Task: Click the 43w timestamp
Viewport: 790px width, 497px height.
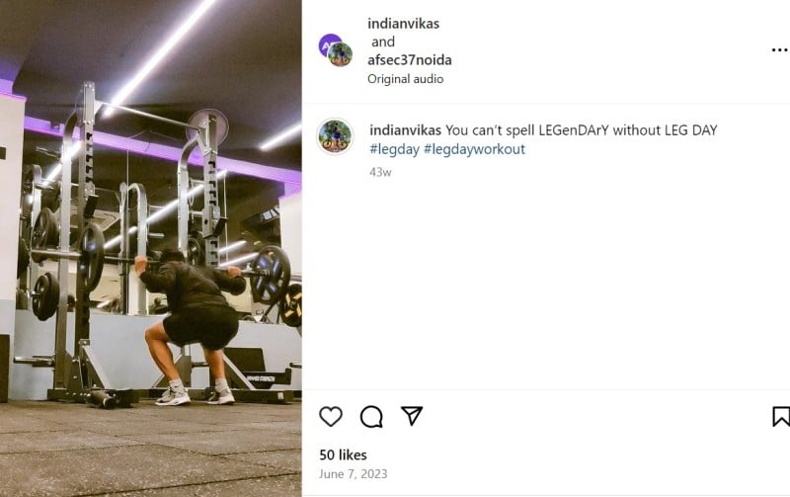Action: coord(380,172)
